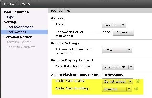Open help for Adobe Flash throttling
The image size is (152, 98).
pyautogui.click(x=136, y=89)
